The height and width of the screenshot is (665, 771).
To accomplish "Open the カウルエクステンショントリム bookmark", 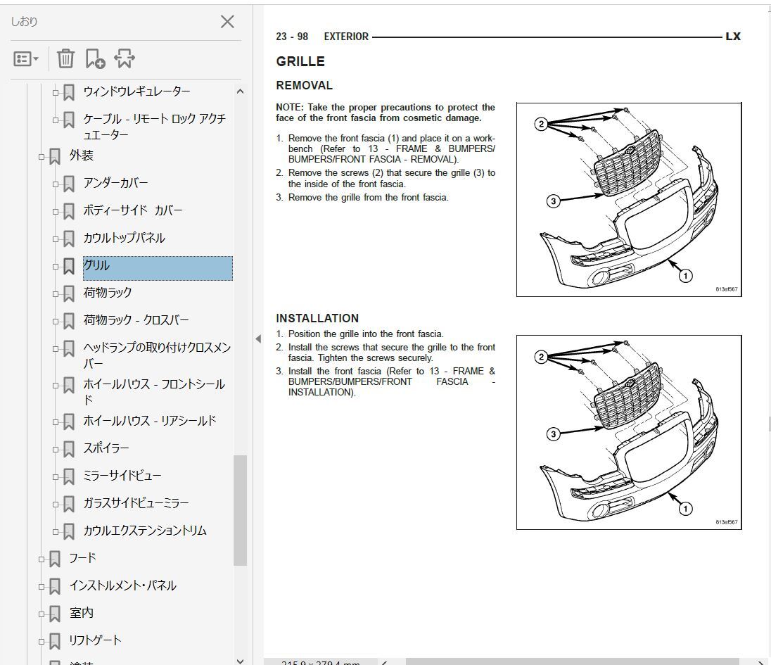I will [145, 531].
